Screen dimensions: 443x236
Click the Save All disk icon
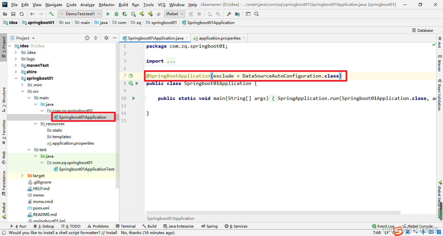[13, 14]
